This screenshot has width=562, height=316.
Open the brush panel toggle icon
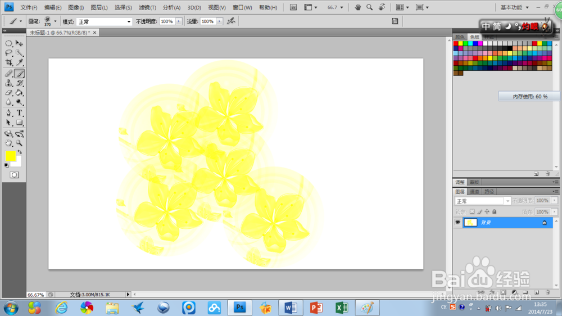click(x=395, y=21)
